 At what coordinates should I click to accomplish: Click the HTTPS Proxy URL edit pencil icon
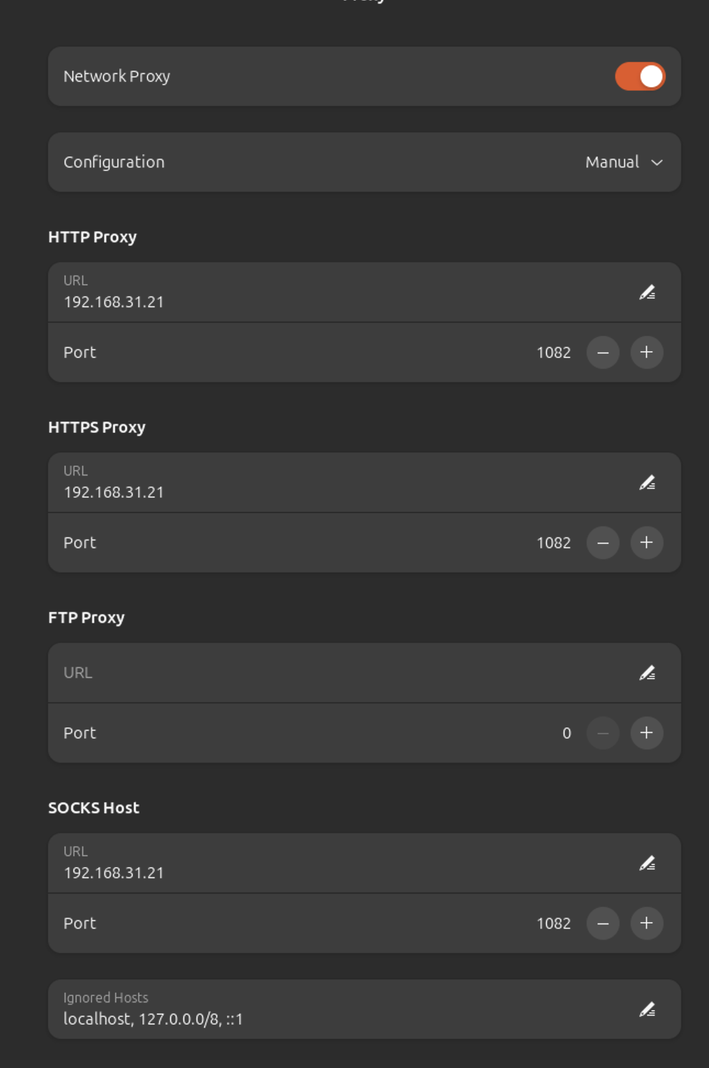(x=647, y=483)
